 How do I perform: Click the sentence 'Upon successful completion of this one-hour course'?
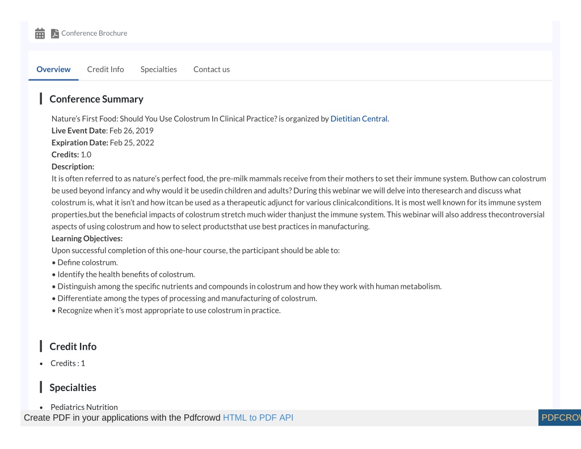[x=196, y=251]
